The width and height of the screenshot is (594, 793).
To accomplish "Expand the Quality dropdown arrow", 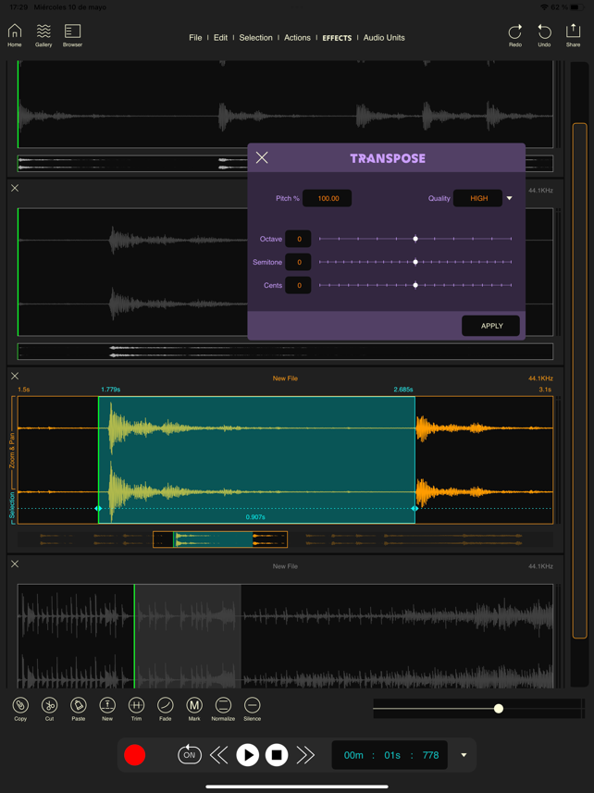I will point(510,198).
